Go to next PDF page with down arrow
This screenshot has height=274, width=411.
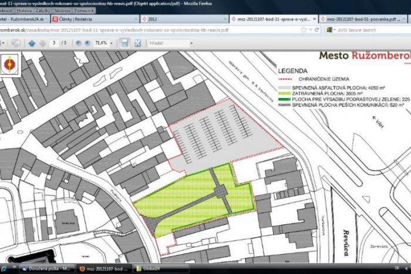(x=41, y=43)
